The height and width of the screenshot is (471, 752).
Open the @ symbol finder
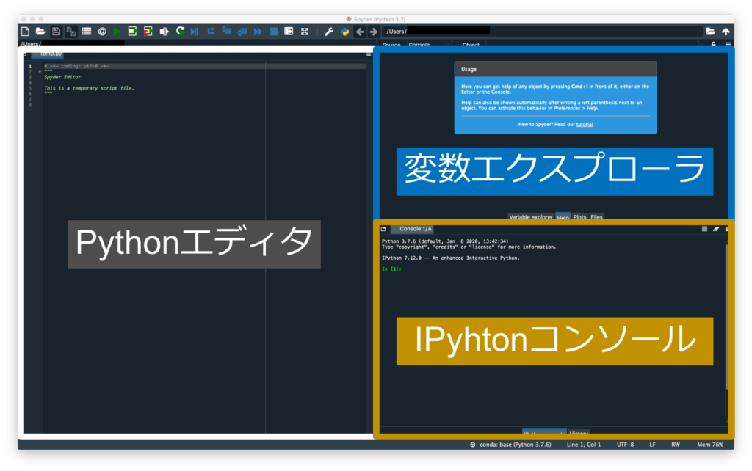coord(102,32)
